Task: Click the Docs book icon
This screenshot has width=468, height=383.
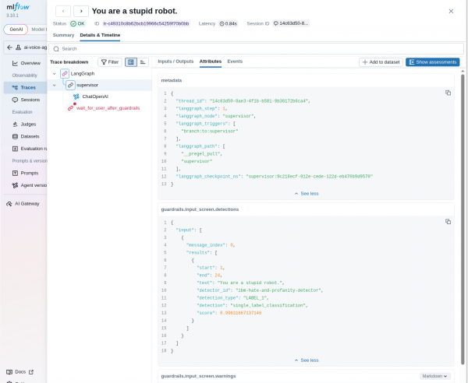Action: (x=9, y=372)
